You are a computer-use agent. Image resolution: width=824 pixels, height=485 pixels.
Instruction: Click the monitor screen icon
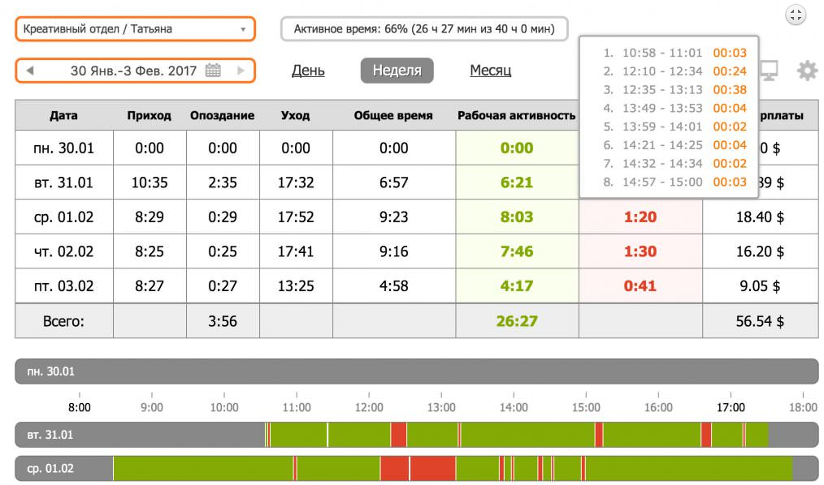(x=768, y=71)
